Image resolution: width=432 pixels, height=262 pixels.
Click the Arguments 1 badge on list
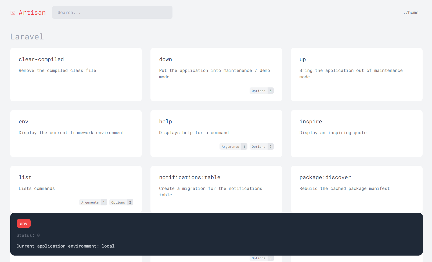[93, 202]
